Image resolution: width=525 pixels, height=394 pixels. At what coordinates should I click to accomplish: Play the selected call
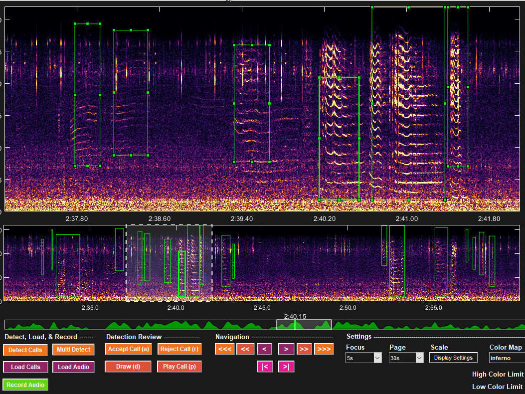coord(179,367)
